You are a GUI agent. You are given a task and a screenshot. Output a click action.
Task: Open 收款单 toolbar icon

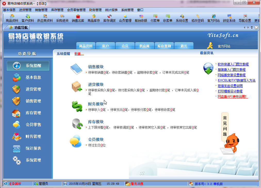pyautogui.click(x=168, y=18)
